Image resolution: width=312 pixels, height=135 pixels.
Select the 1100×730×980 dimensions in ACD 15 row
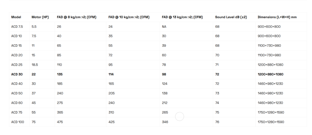pyautogui.click(x=269, y=46)
